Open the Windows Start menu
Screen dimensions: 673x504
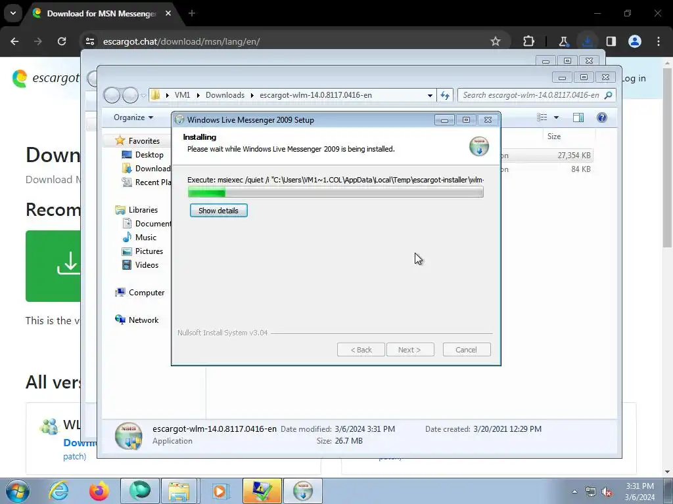click(17, 491)
